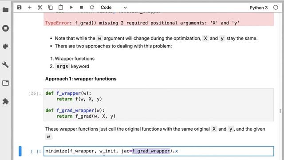Viewport: 284px width, 160px height.
Task: Click the blue collapser bar of active cell
Action: (20, 151)
